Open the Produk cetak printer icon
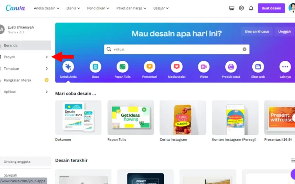Screen dimensions: 295x184 231,67
